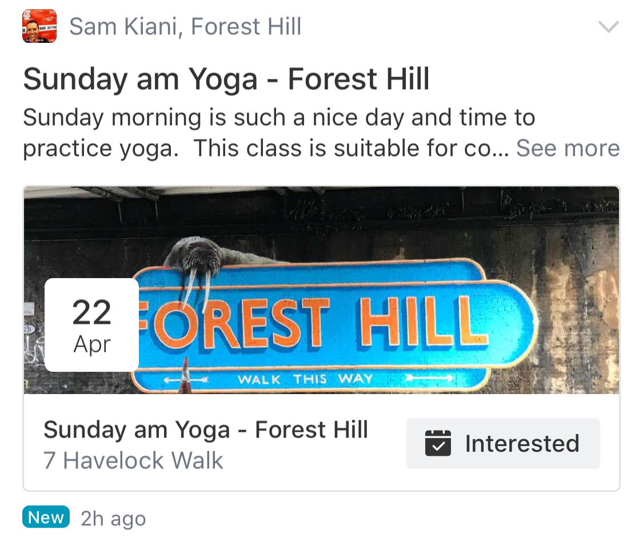Click the 2h ago timestamp
643x546 pixels.
tap(113, 519)
